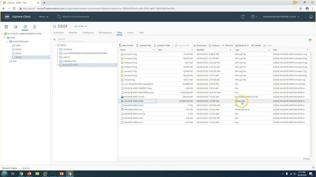Click the Windows Start button
316x177 pixels.
click(x=4, y=174)
